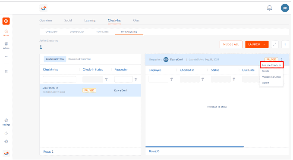Select the Launched by You toggle
This screenshot has width=293, height=160.
(55, 59)
